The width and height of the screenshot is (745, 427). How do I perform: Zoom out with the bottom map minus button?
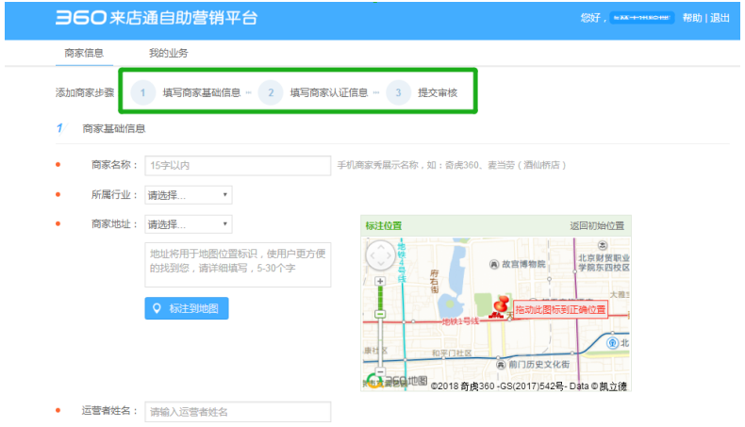point(380,371)
